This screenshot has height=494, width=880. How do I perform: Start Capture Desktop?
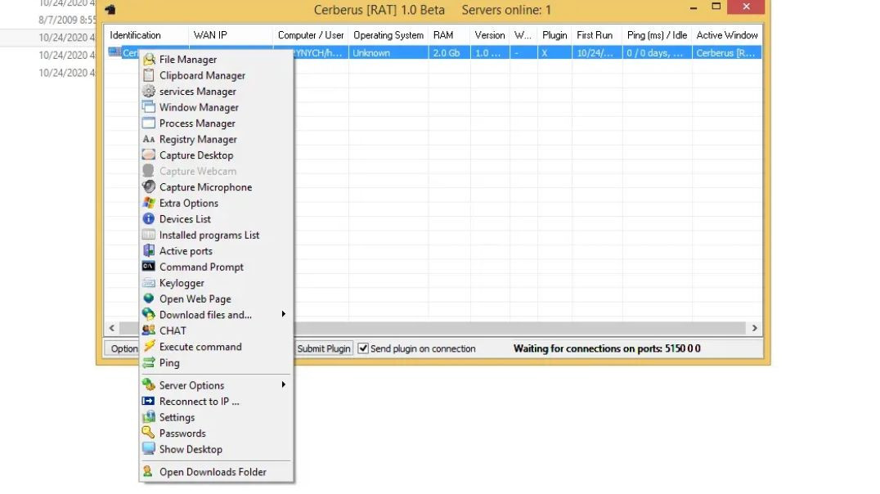(195, 155)
